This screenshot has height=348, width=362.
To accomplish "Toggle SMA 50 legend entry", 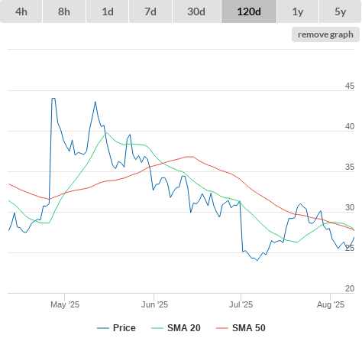I will [241, 328].
